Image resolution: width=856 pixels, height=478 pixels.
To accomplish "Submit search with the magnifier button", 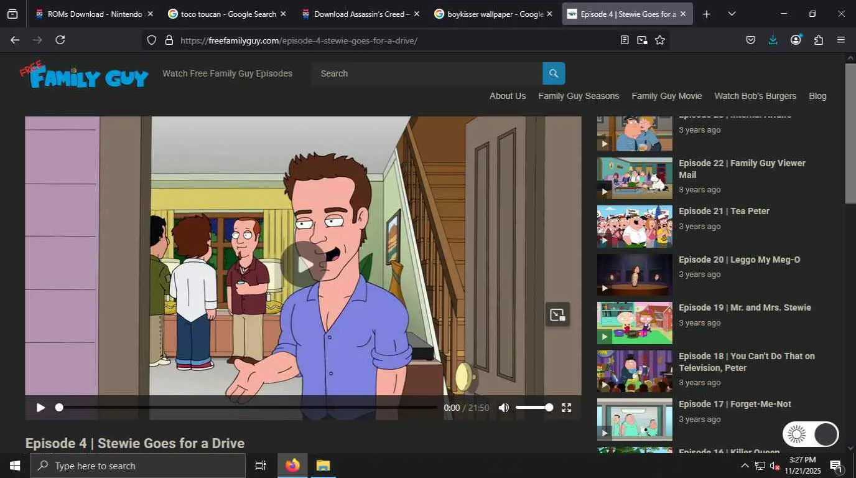I will point(554,73).
